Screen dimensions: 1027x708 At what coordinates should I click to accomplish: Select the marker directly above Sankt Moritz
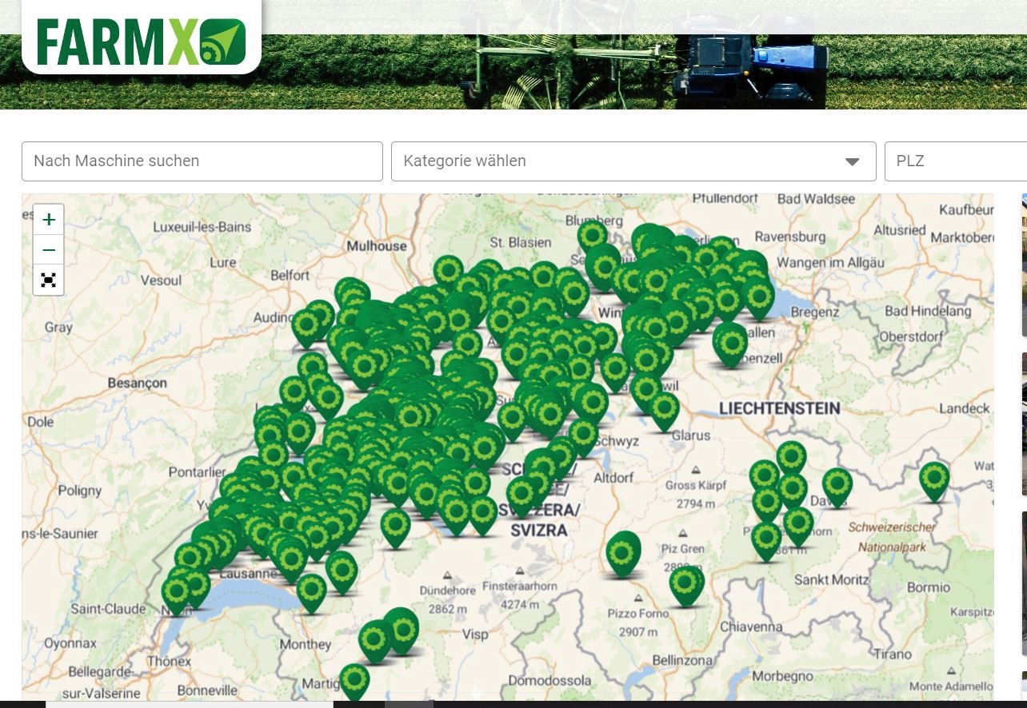[798, 524]
